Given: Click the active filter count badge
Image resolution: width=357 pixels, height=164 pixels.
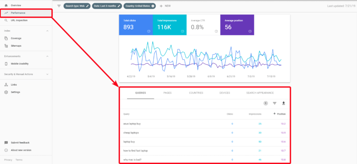Looking at the screenshot, I should [x=266, y=103].
